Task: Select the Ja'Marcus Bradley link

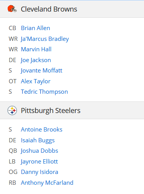Action: (x=45, y=39)
